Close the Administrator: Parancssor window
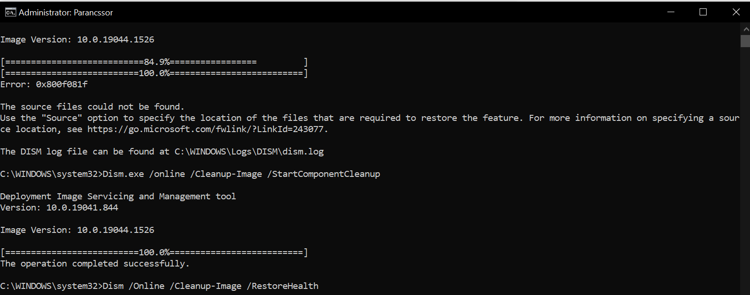Image resolution: width=750 pixels, height=295 pixels. [x=736, y=12]
